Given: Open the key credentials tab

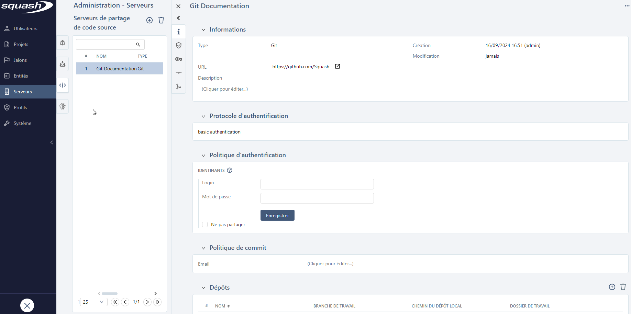Looking at the screenshot, I should [x=179, y=59].
